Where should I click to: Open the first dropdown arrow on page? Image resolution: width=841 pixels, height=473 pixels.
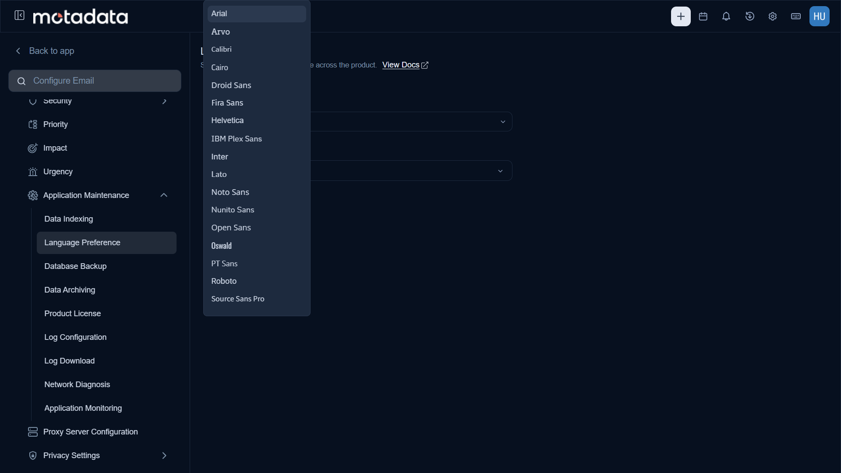[x=503, y=122]
